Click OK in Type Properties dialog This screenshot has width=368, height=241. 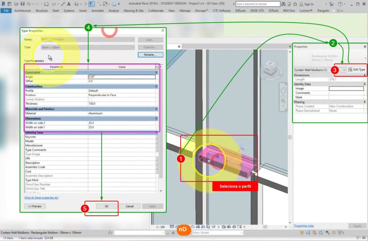click(x=106, y=206)
